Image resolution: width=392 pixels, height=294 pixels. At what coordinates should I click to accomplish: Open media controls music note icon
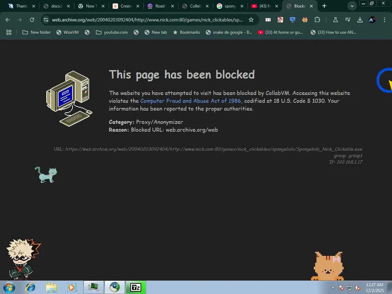pyautogui.click(x=348, y=20)
